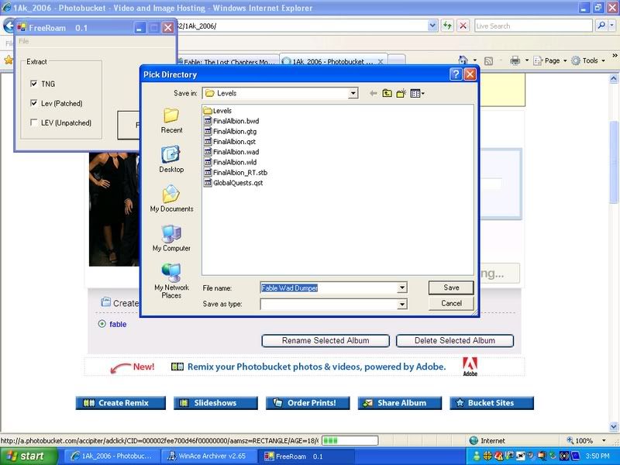Select FinalAlbion.bwd file
The image size is (620, 465).
click(x=231, y=121)
